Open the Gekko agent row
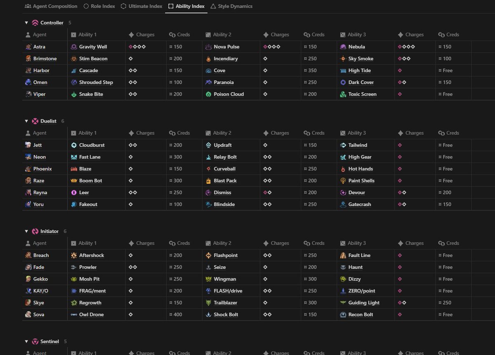This screenshot has height=355, width=495. pyautogui.click(x=40, y=279)
